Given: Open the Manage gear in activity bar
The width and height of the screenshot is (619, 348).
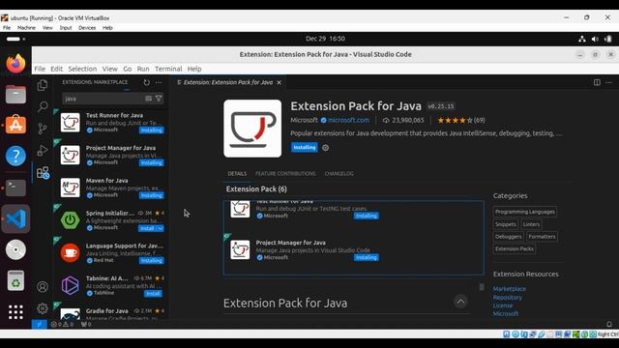Looking at the screenshot, I should (x=43, y=308).
